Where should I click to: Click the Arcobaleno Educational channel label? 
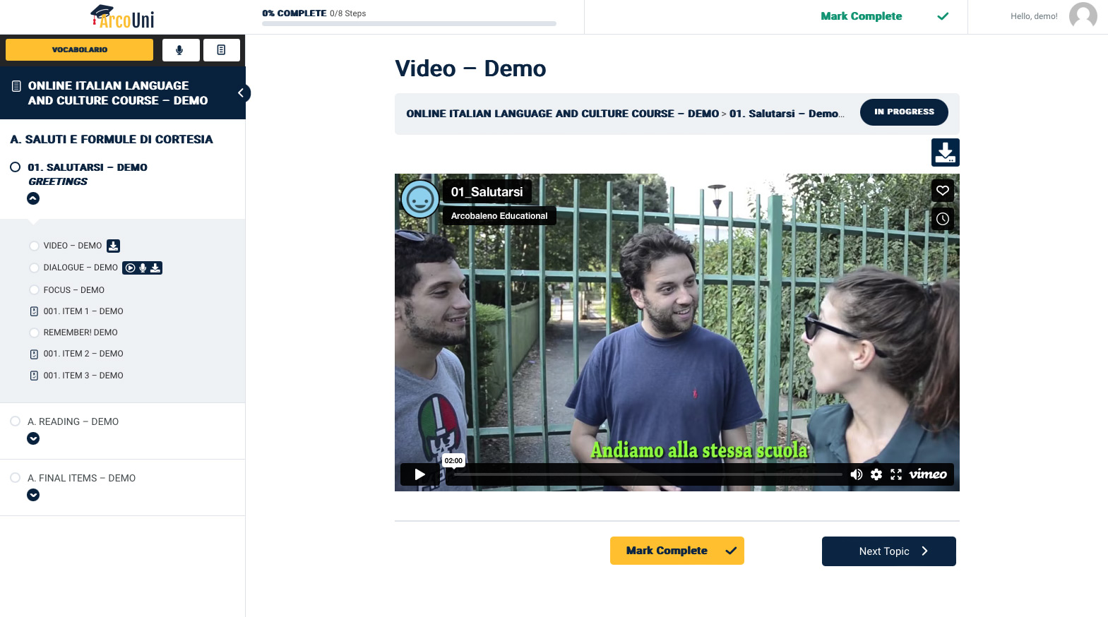point(499,216)
